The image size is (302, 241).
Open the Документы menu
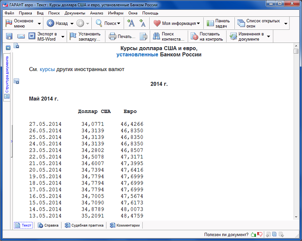point(75,13)
